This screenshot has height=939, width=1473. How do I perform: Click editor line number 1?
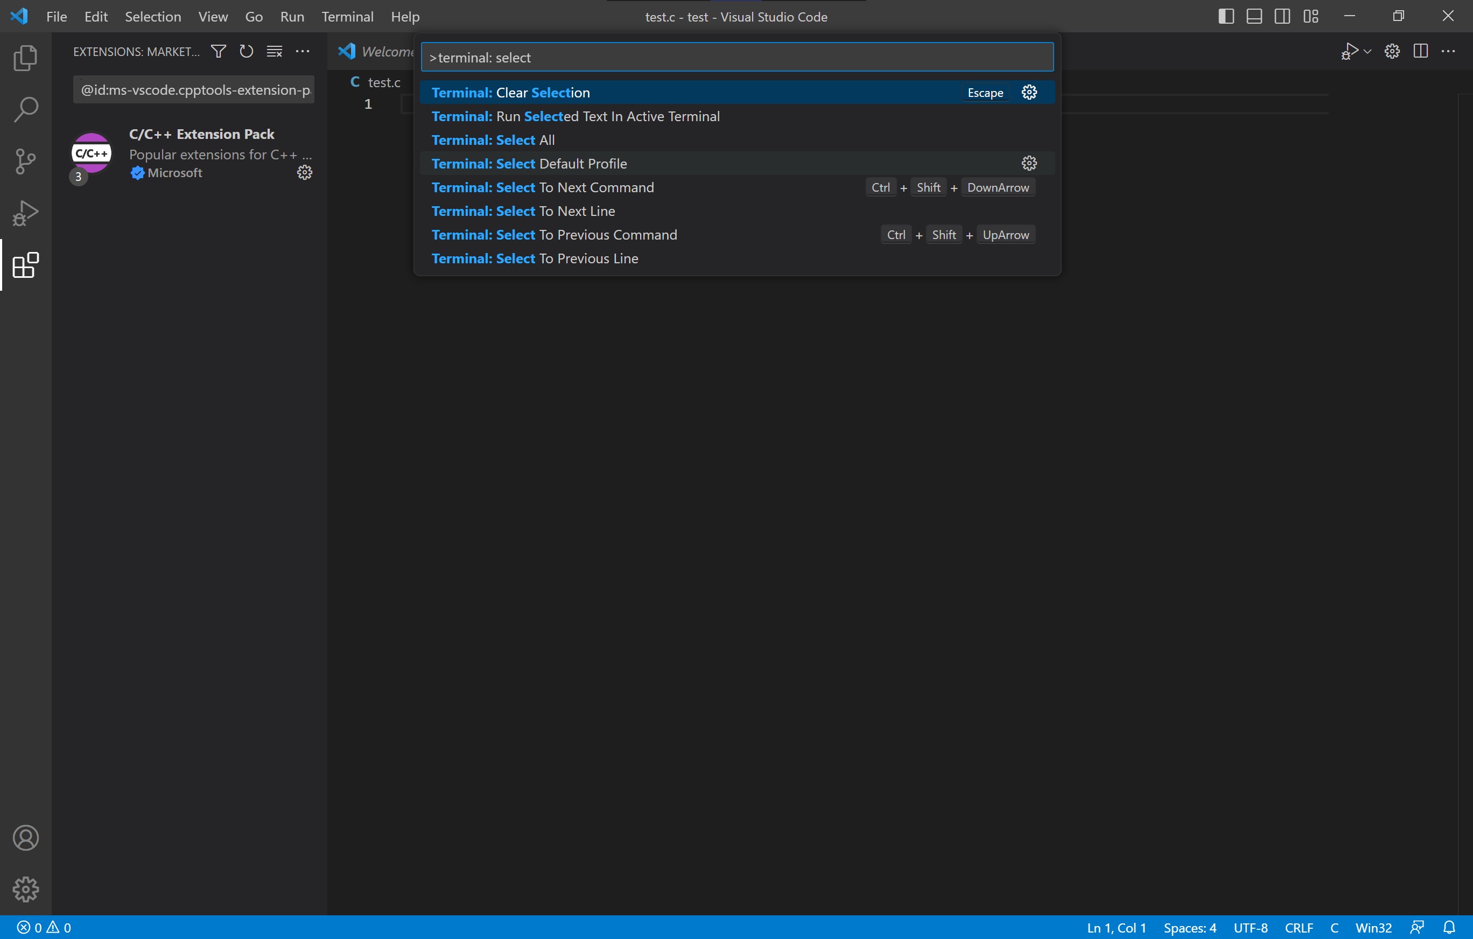(x=368, y=104)
